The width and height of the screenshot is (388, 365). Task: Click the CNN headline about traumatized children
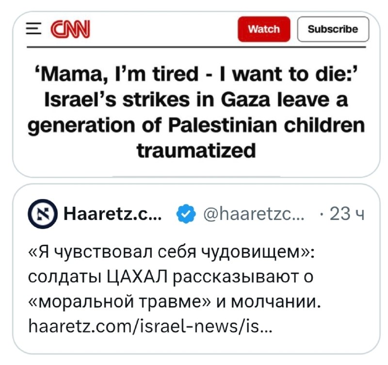tap(194, 112)
